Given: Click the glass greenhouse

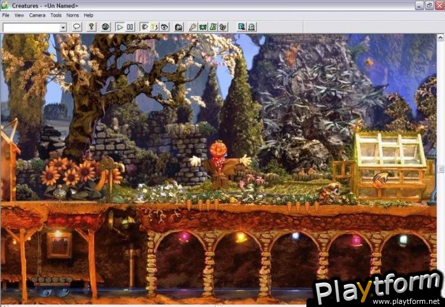Looking at the screenshot, I should click(390, 166).
